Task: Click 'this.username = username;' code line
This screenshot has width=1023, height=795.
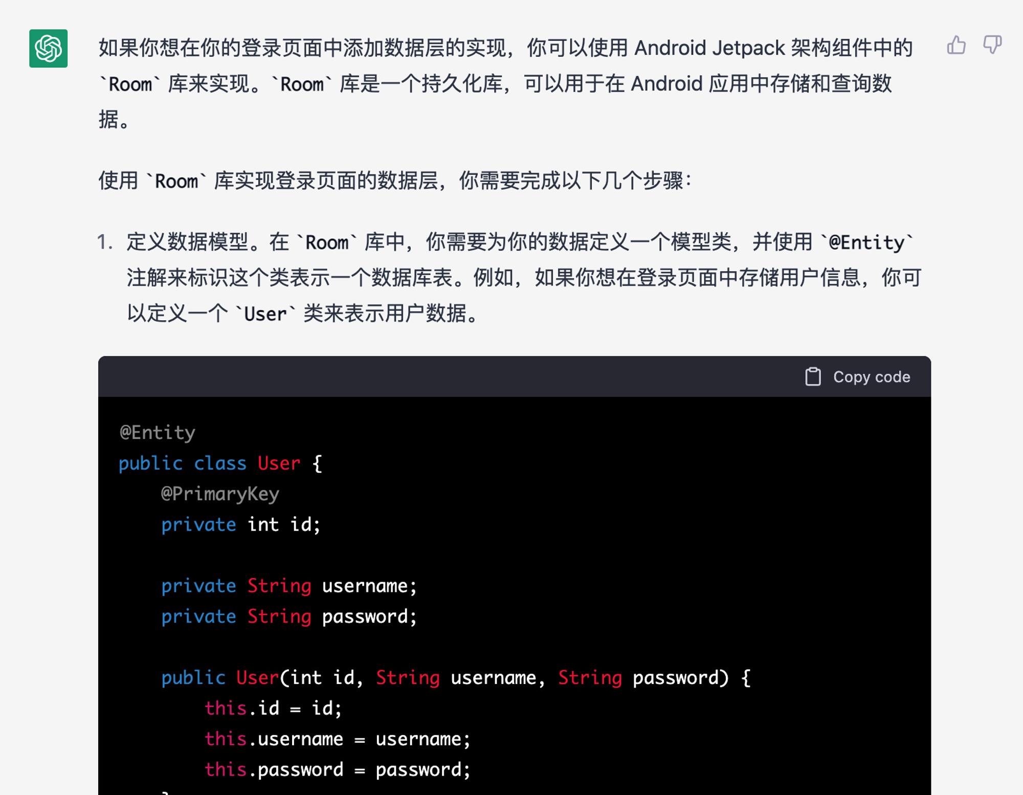Action: click(x=338, y=739)
